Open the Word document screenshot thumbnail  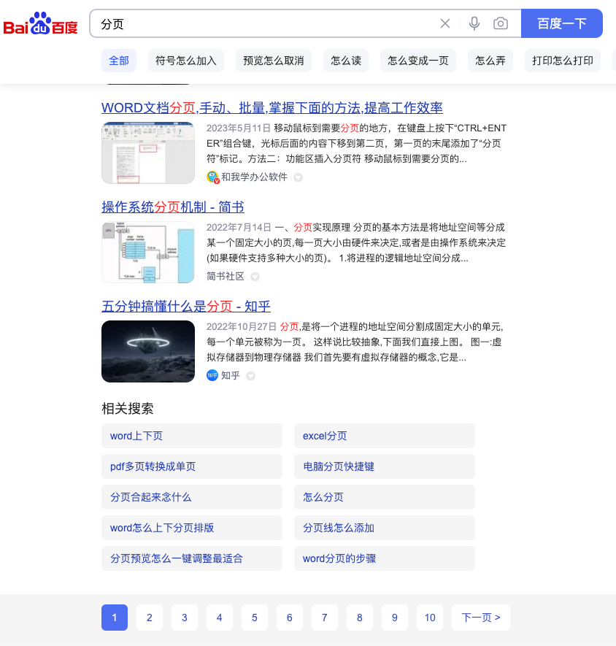[x=148, y=153]
